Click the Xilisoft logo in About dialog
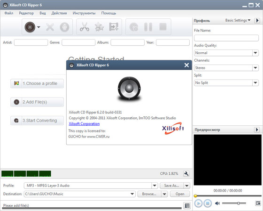 (173, 129)
